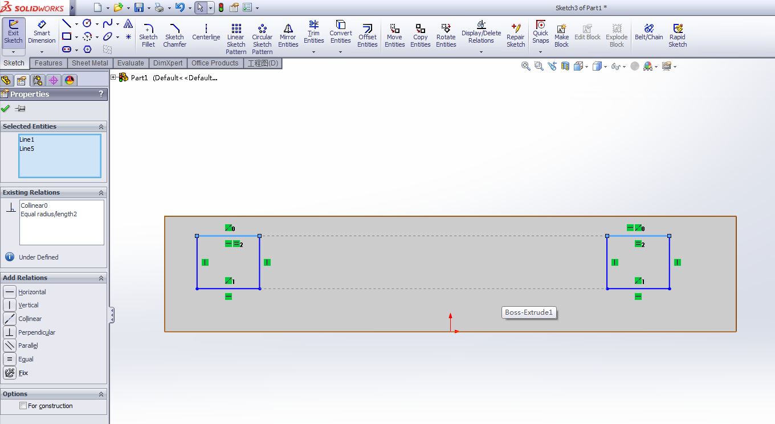
Task: Click the Exit Sketch button
Action: pos(13,32)
